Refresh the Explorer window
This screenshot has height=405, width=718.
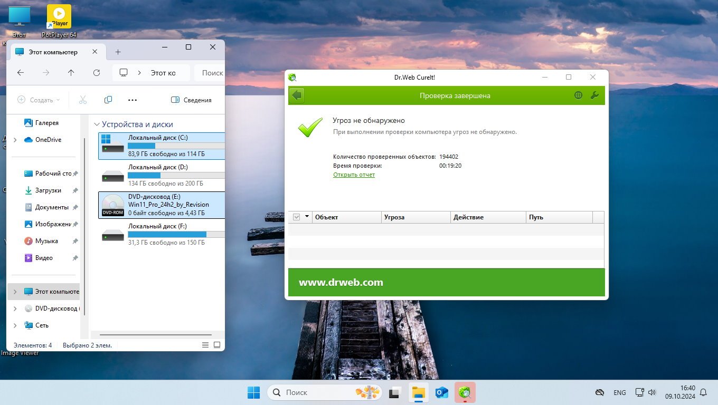pos(96,73)
